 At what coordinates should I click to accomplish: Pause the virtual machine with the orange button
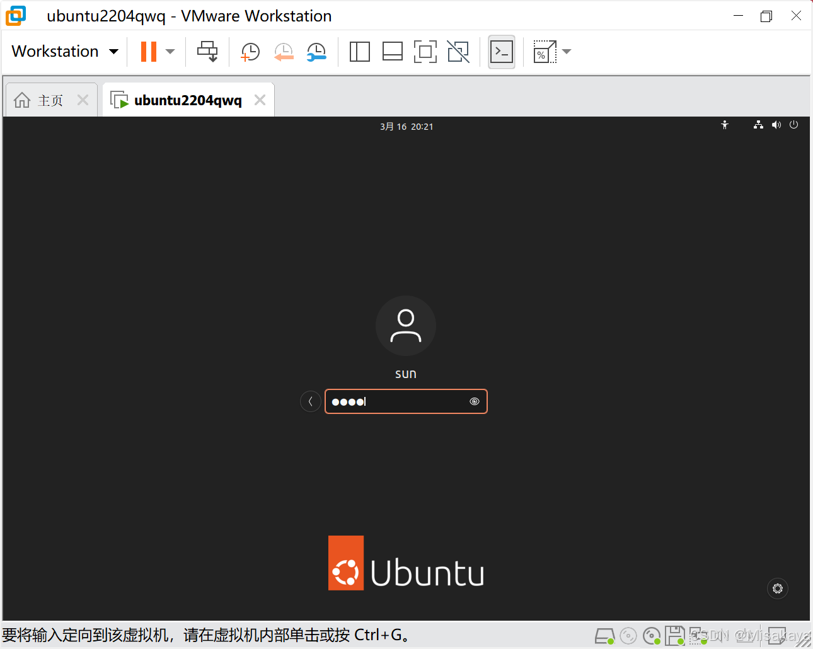[x=149, y=52]
